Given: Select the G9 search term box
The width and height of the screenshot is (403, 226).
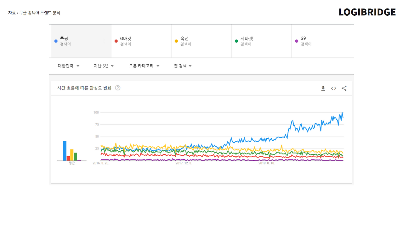Looking at the screenshot, I should [x=322, y=41].
